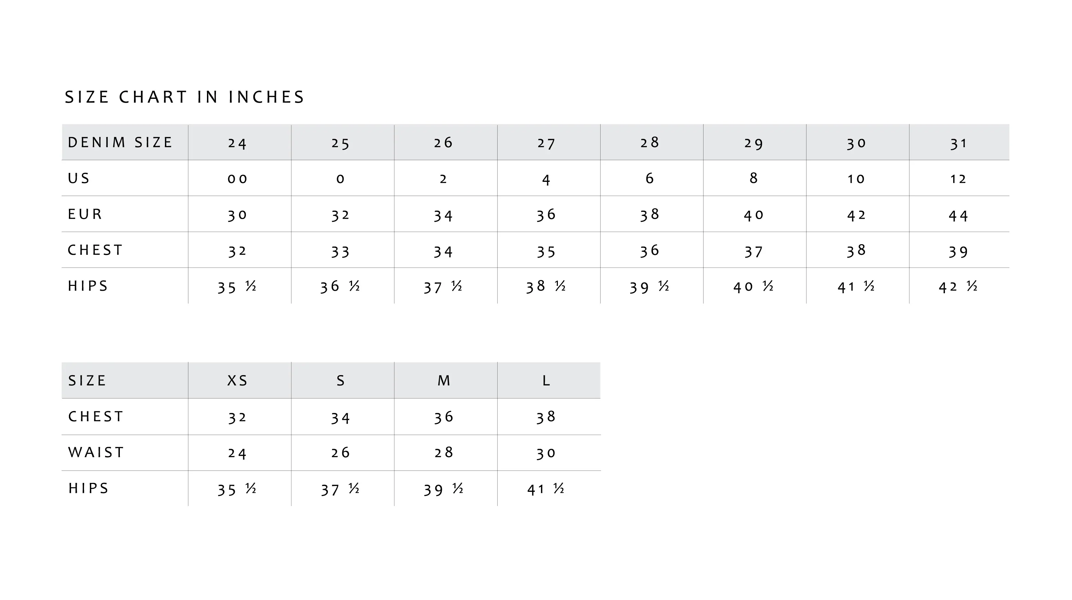Click chest value 38 for size L
Viewport: 1072px width, 600px height.
546,416
